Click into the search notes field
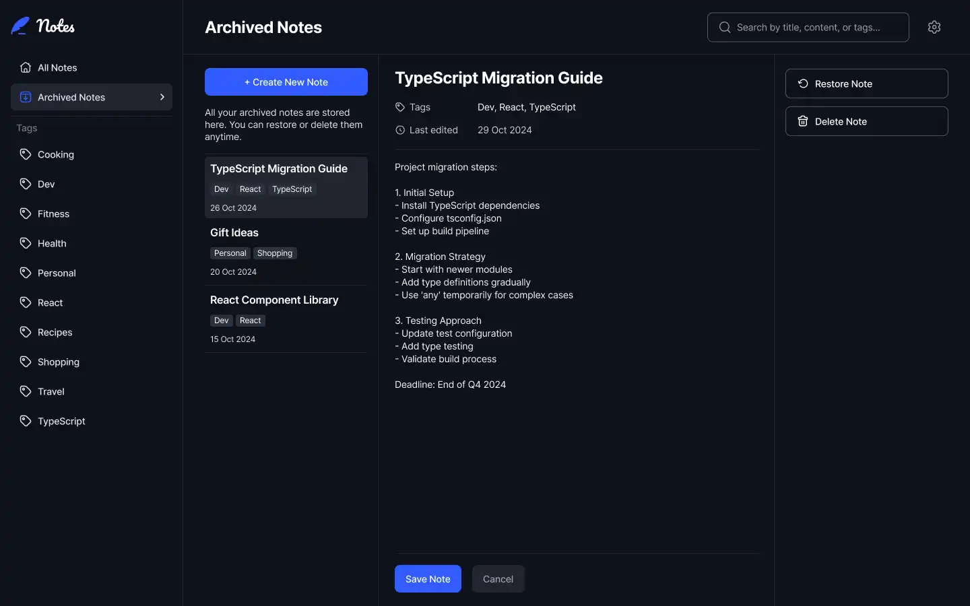The width and height of the screenshot is (970, 606). 815,27
